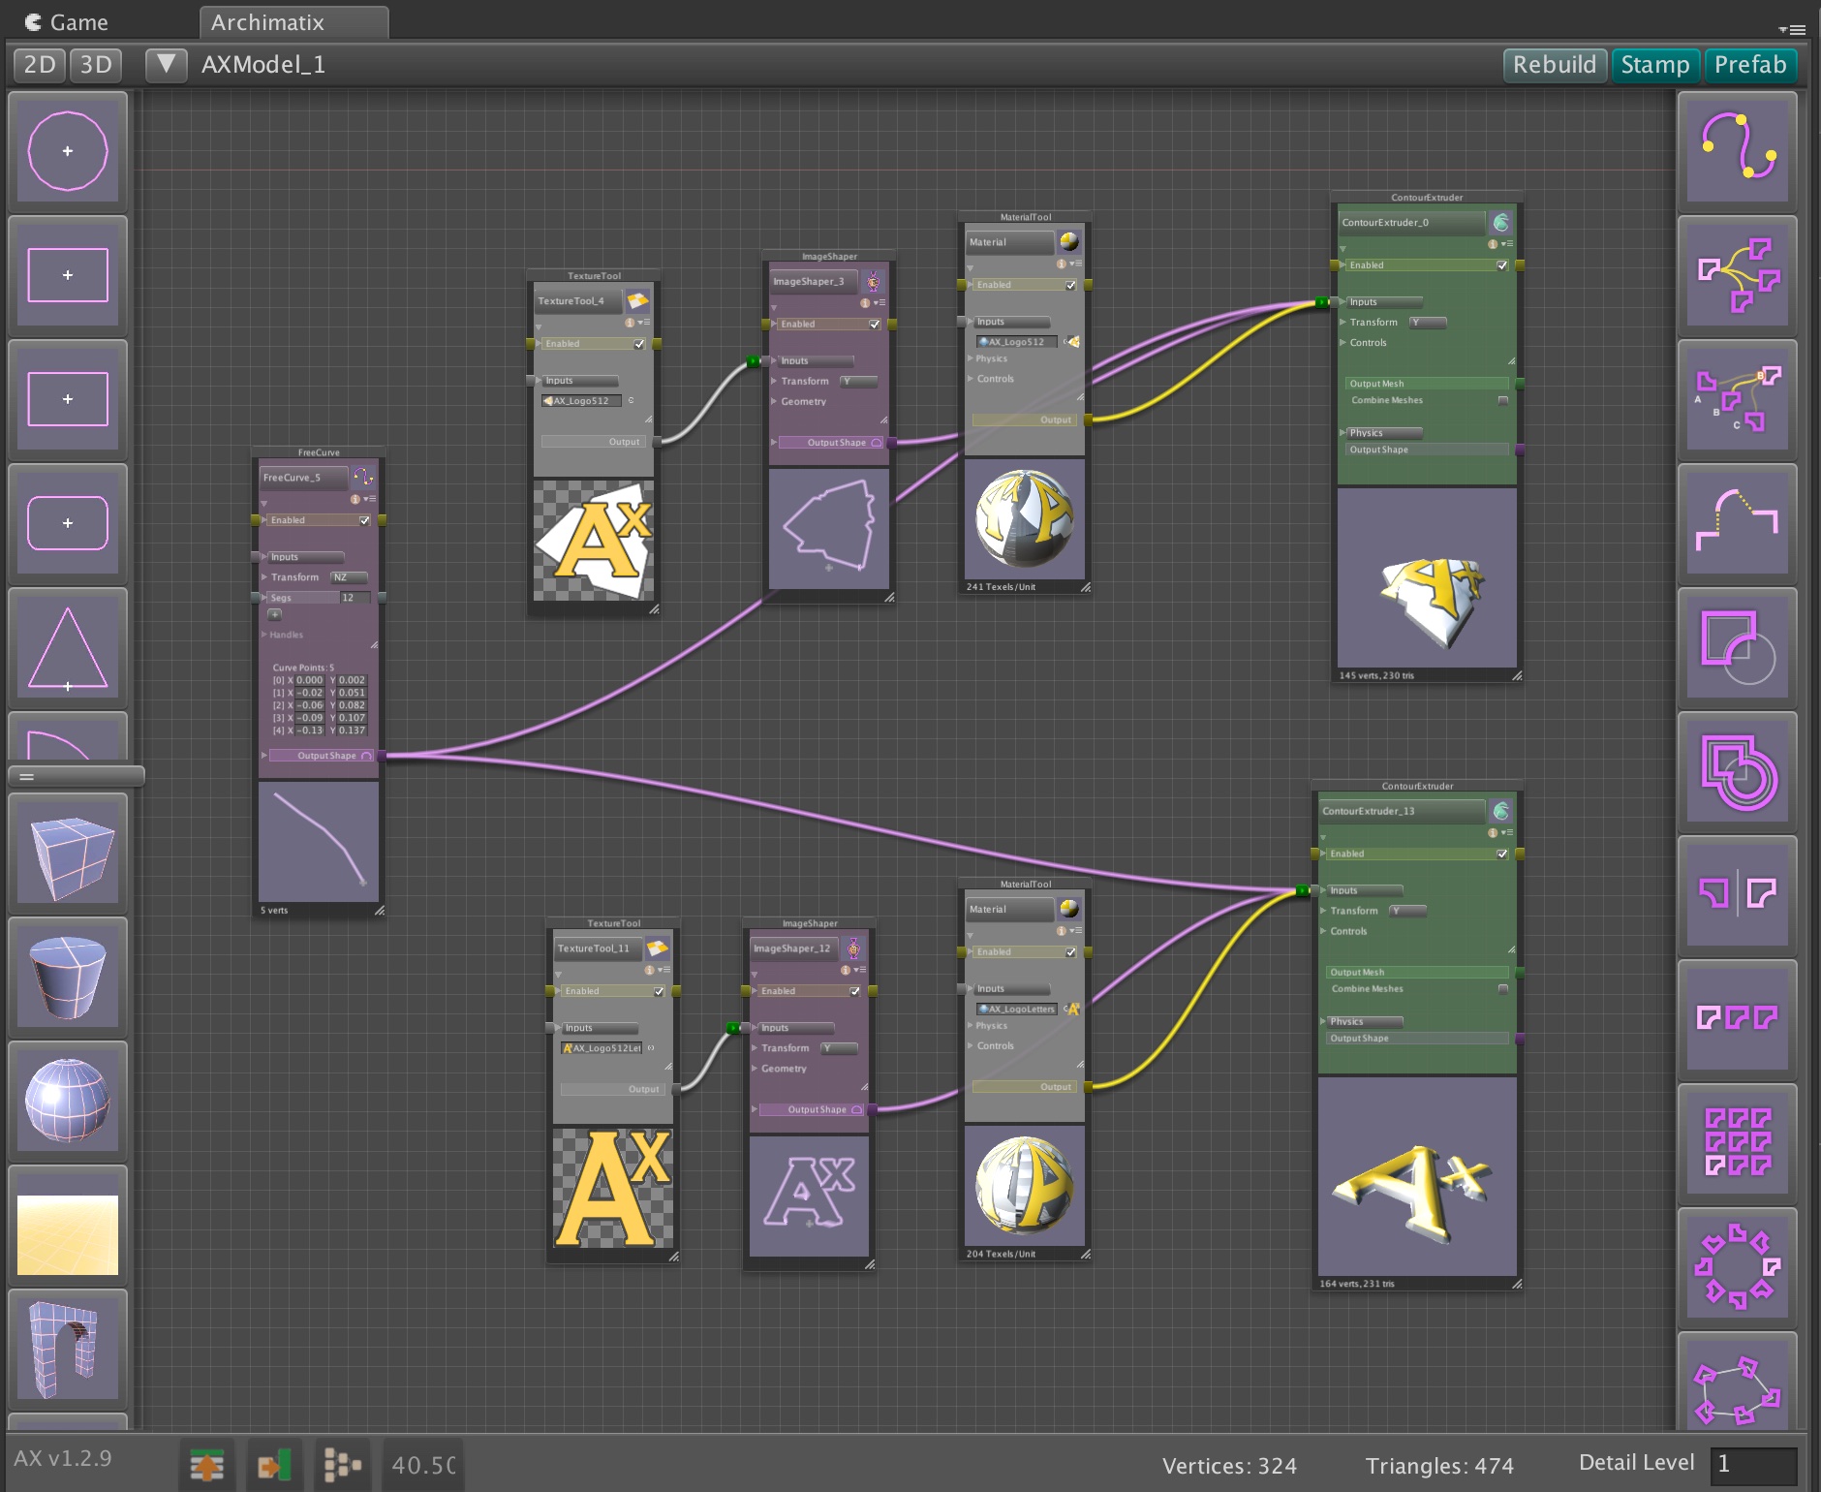Toggle Combine Meshes on ContourExtruder_0
Screen dimensions: 1821x1492
(1503, 400)
